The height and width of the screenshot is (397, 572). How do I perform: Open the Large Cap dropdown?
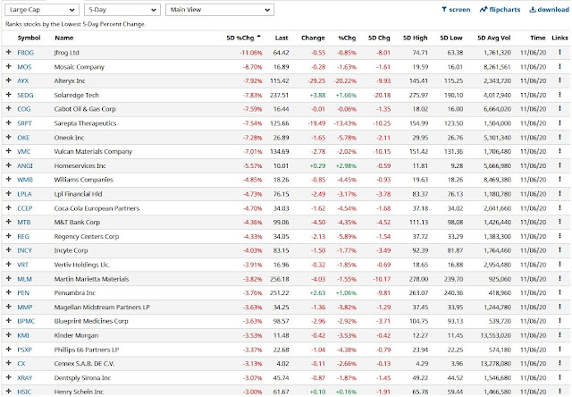point(42,10)
